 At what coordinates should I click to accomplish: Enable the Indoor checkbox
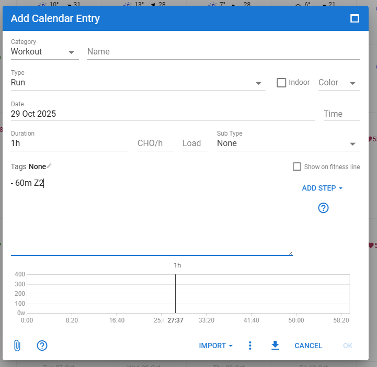pos(281,83)
